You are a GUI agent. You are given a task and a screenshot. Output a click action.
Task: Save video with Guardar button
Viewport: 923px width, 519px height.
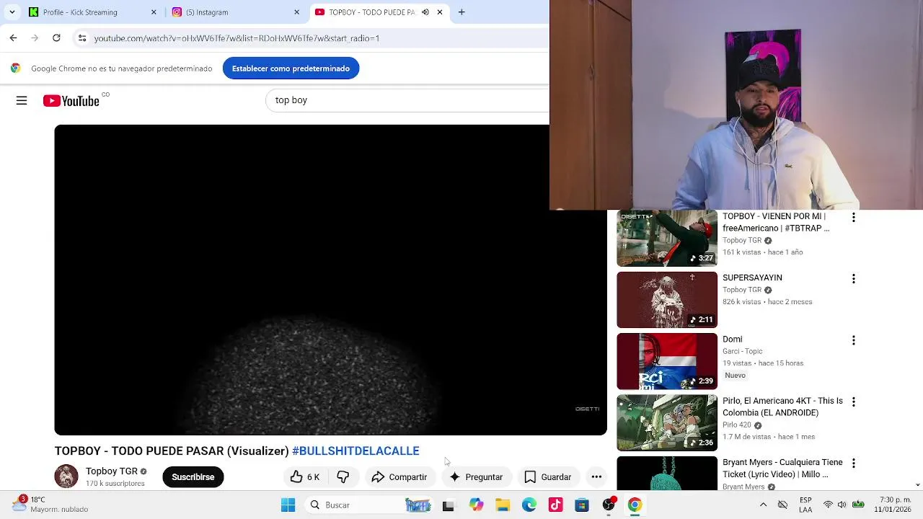(x=547, y=477)
